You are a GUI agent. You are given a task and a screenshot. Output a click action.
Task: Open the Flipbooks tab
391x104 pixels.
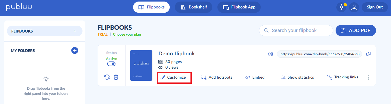(x=151, y=7)
